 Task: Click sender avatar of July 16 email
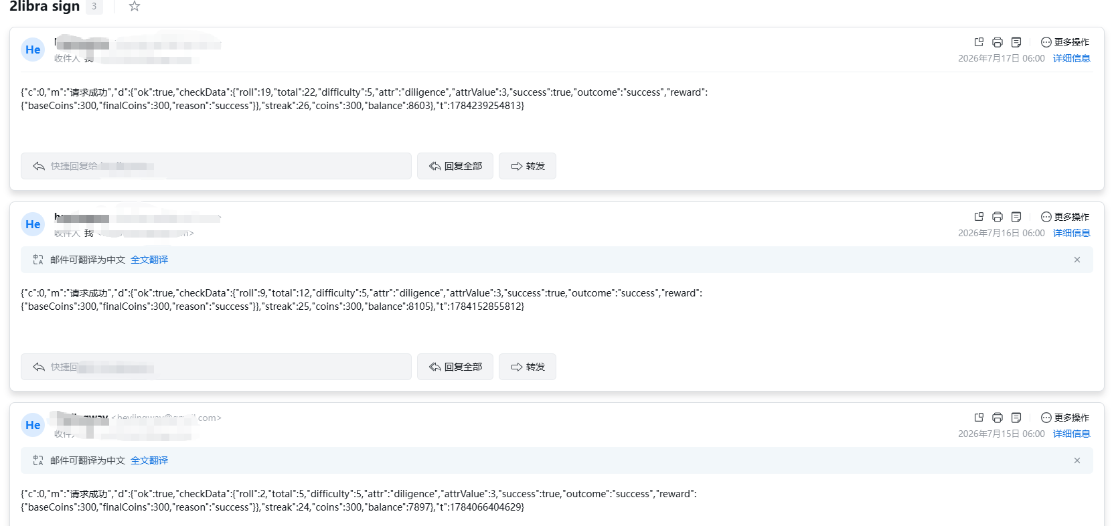point(33,224)
